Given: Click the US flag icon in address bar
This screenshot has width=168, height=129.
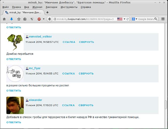Looking at the screenshot, I should point(119,19).
